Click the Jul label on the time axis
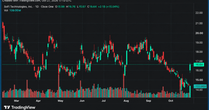Image resolution: width=209 pixels, height=110 pixels. (x=104, y=101)
